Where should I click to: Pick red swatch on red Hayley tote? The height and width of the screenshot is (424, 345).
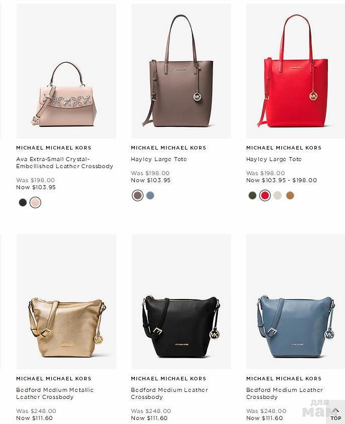265,195
